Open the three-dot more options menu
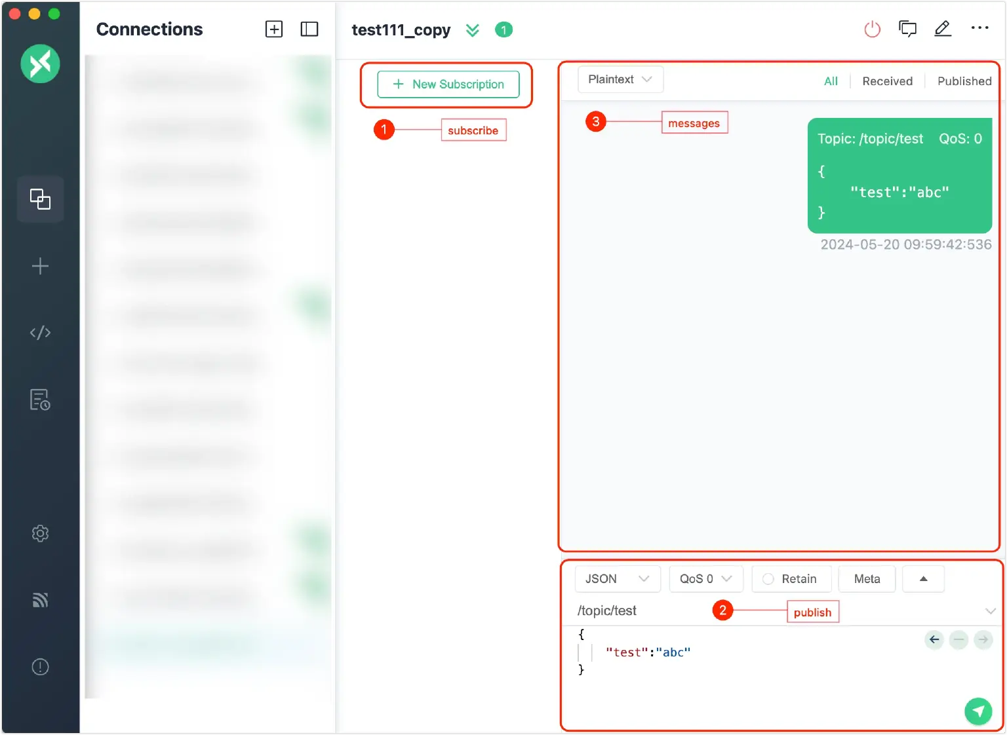Image resolution: width=1007 pixels, height=735 pixels. point(979,28)
